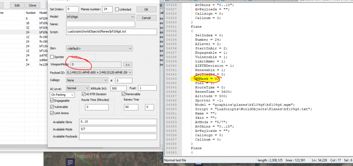Viewport: 353px width, 166px height.
Task: Click the Number column header in the list
Action: (x=31, y=13)
